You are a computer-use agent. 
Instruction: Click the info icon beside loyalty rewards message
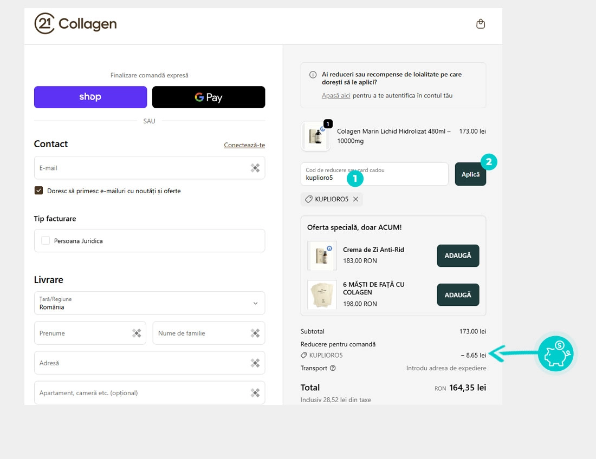tap(313, 75)
